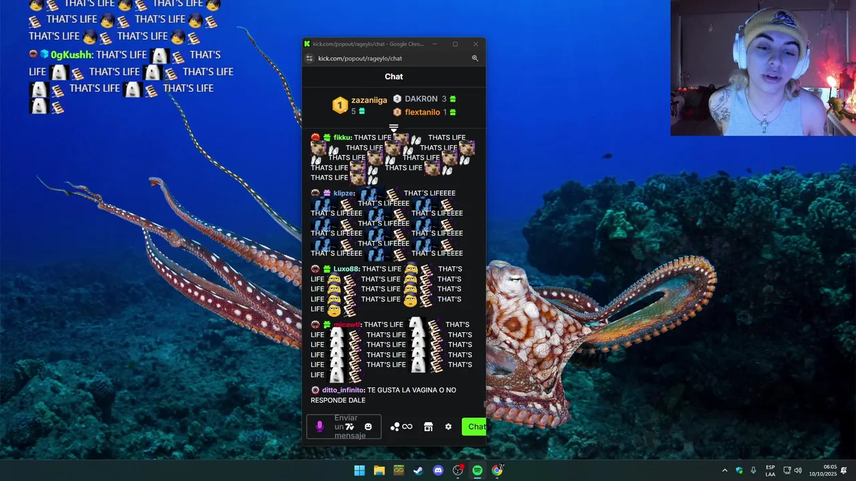Open Discord from the taskbar

(438, 470)
